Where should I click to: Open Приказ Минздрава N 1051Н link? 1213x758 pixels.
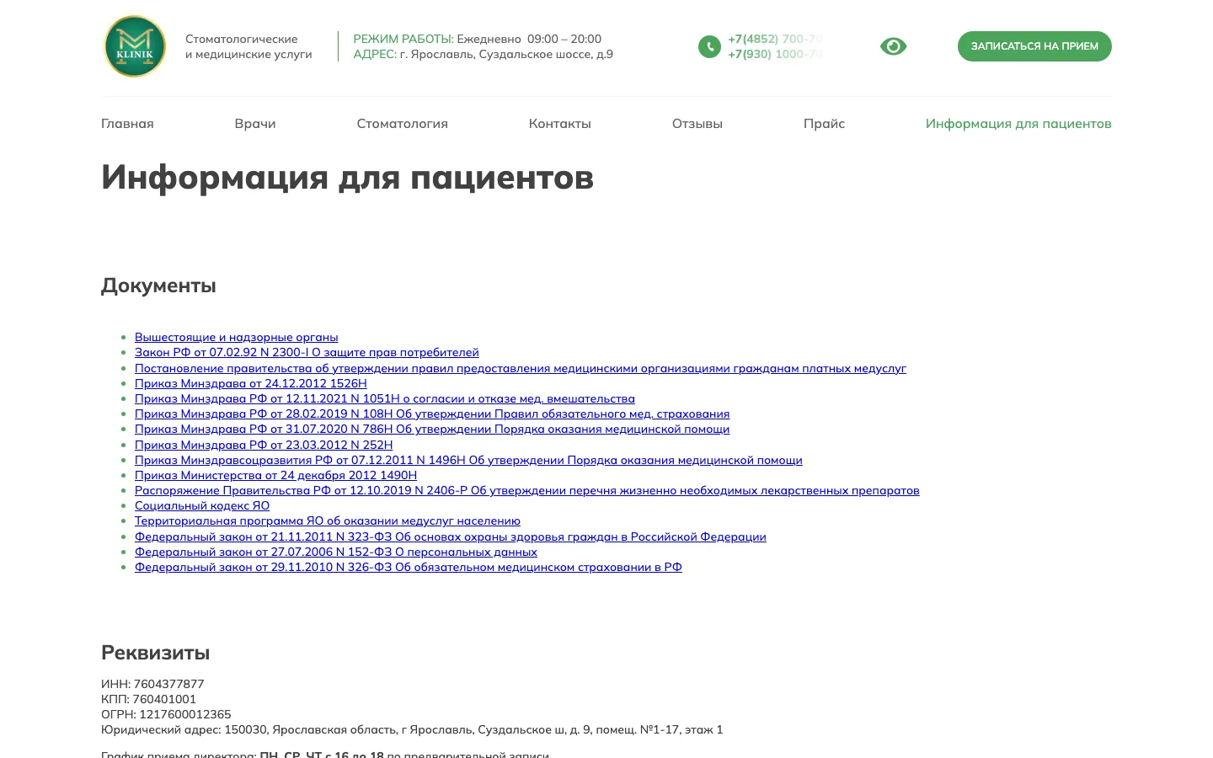(x=385, y=398)
